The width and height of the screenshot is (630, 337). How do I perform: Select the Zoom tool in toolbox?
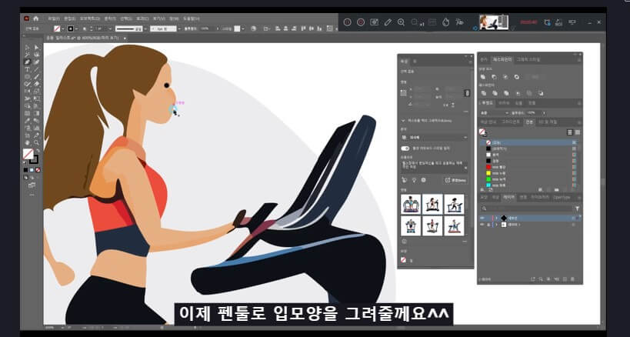click(x=37, y=142)
